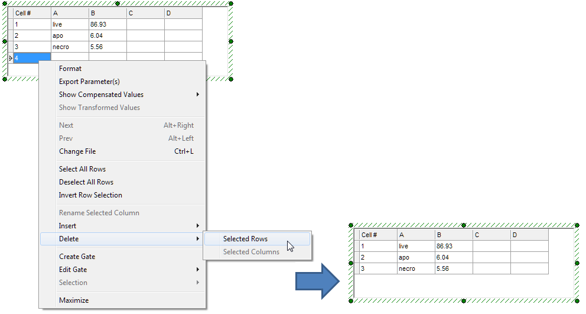Click Selected Rows in Delete submenu
The image size is (586, 314).
pos(245,239)
